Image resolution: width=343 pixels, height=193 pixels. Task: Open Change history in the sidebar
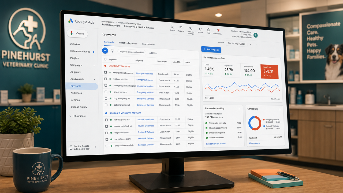79,107
